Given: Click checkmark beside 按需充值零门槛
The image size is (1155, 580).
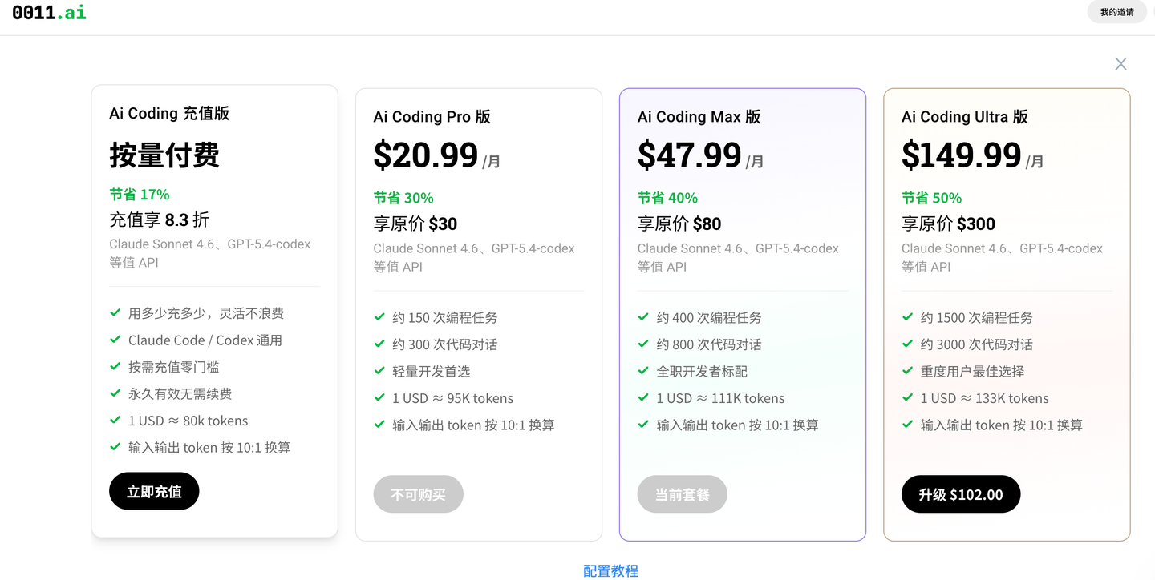Looking at the screenshot, I should click(115, 366).
